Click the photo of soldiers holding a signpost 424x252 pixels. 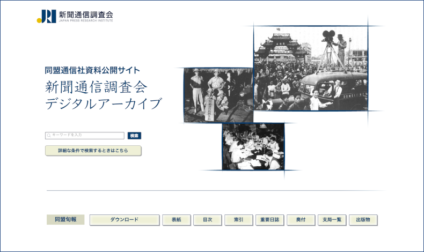click(218, 95)
